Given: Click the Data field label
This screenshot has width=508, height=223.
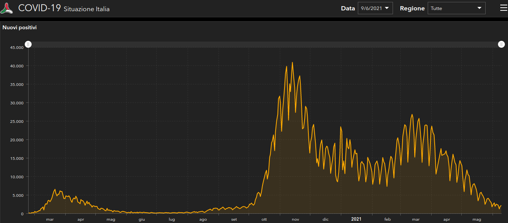Looking at the screenshot, I should coord(348,8).
